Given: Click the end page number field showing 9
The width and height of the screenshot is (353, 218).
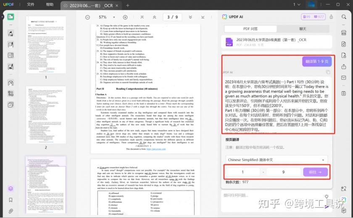Looking at the screenshot, I should [283, 172].
